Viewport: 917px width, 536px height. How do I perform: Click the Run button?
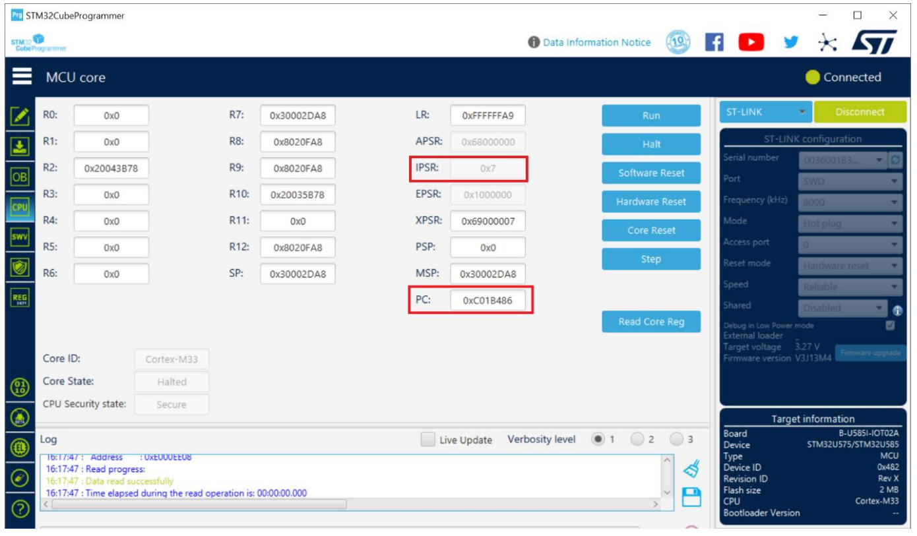point(651,115)
